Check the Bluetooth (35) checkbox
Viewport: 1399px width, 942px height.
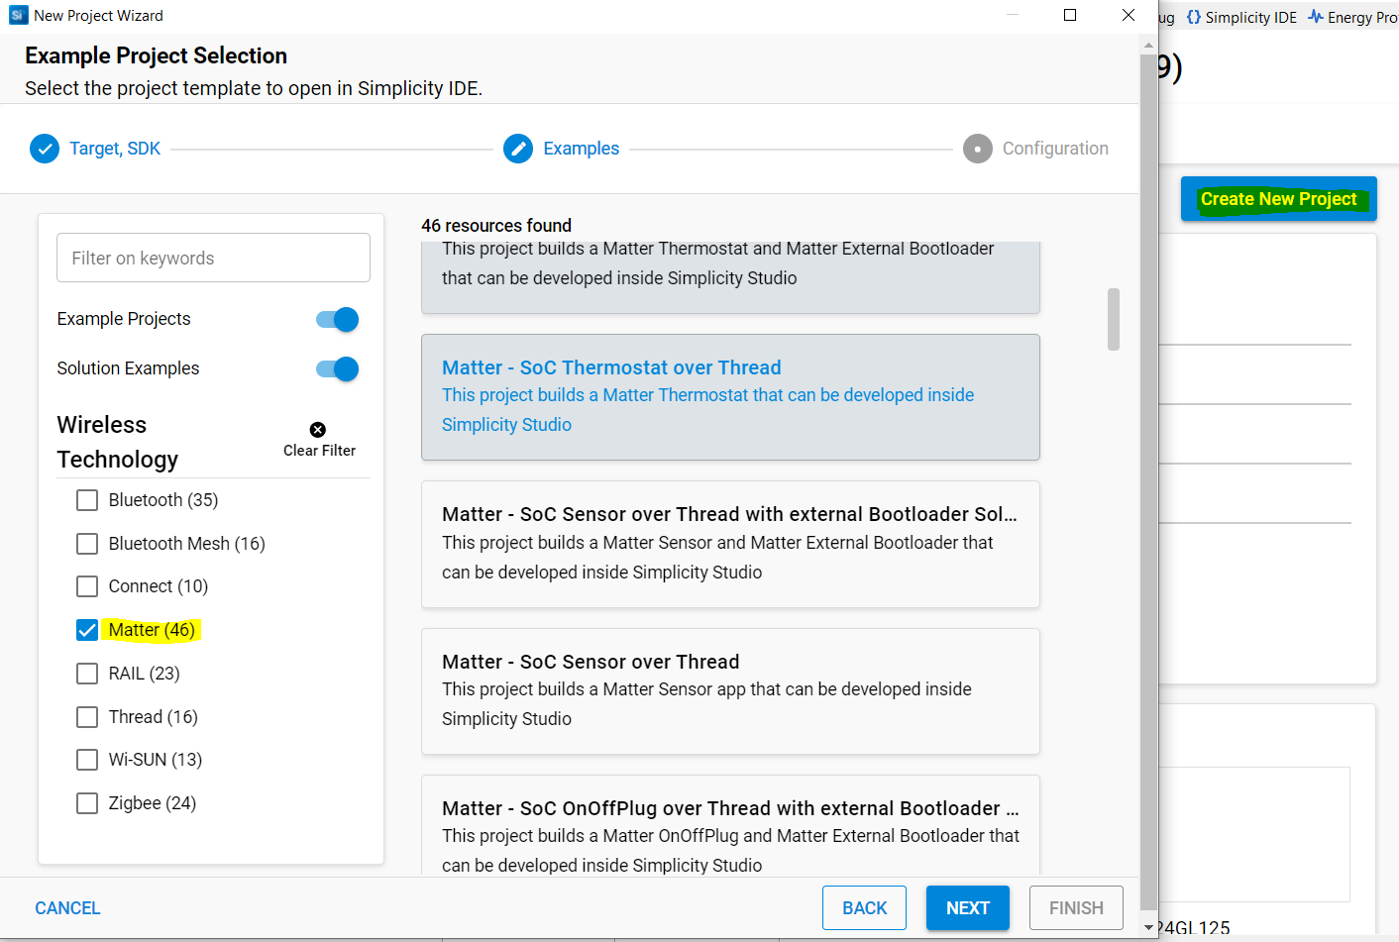87,500
